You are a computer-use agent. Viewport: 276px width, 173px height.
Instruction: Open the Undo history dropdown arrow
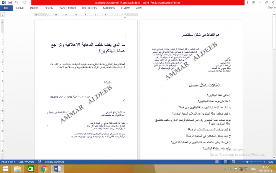click(x=20, y=2)
